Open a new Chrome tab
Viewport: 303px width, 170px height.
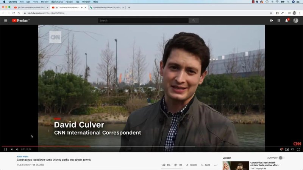pos(129,8)
